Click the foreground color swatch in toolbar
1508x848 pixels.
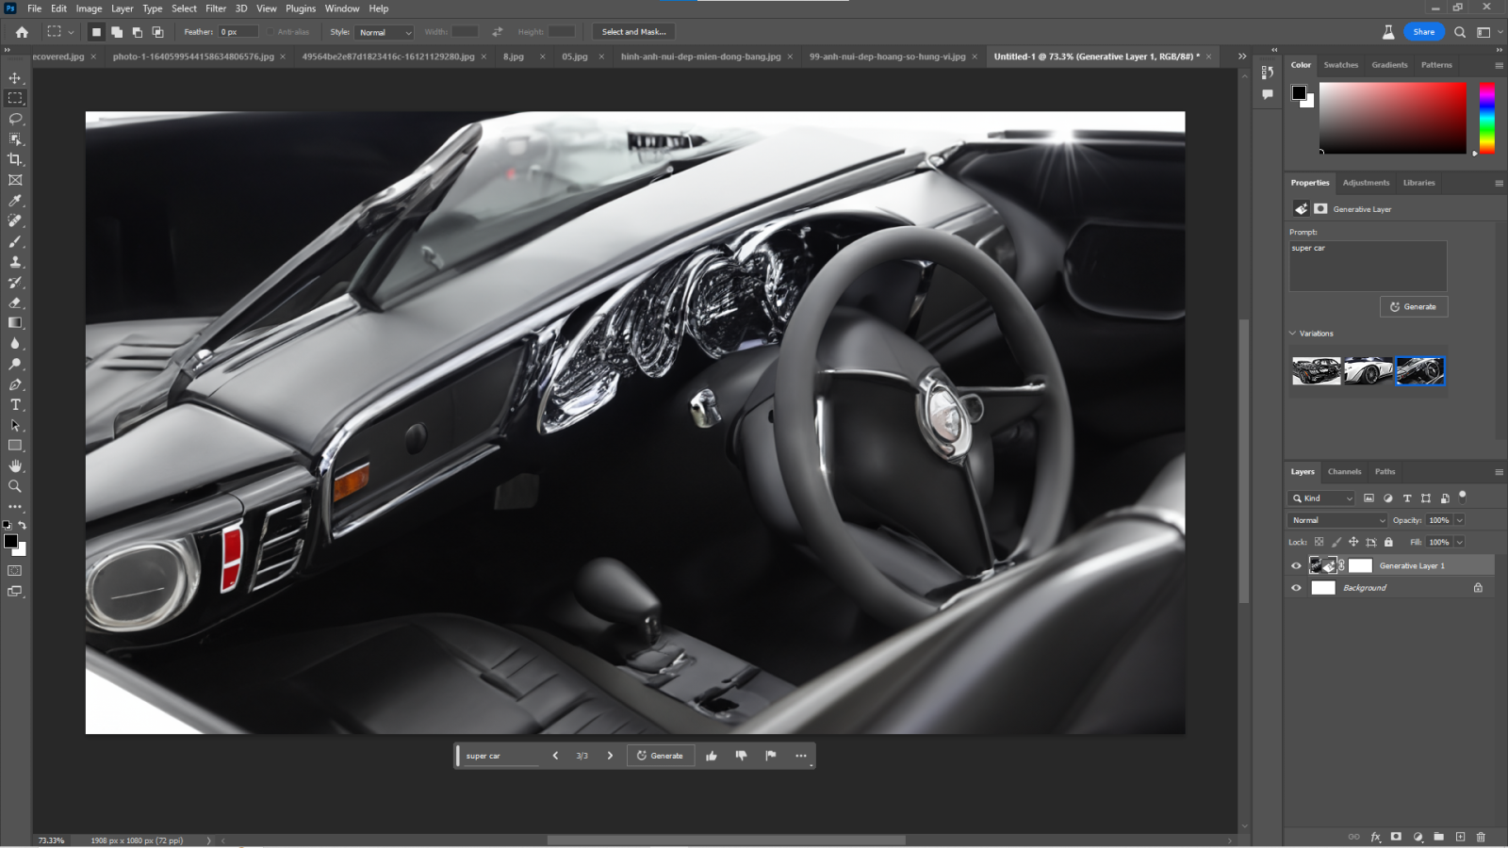click(10, 541)
